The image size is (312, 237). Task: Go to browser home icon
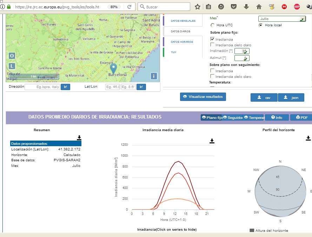259,7
